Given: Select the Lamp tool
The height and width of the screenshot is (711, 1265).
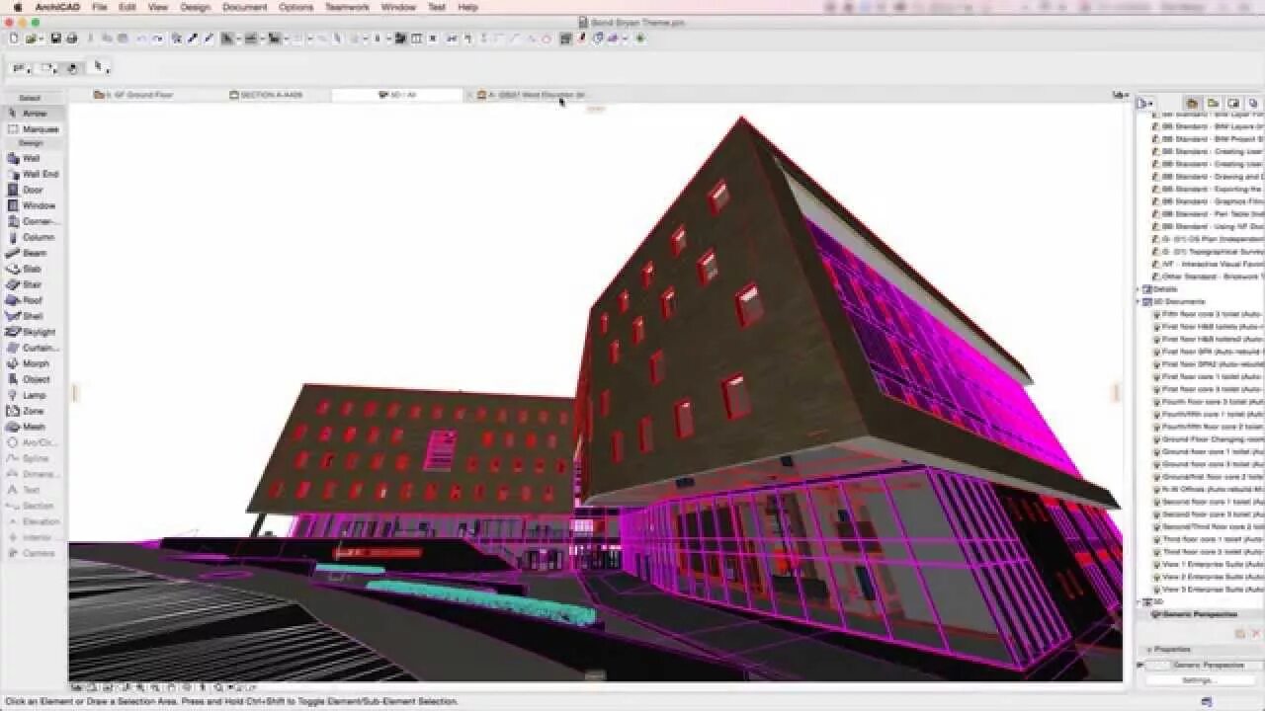Looking at the screenshot, I should 33,395.
